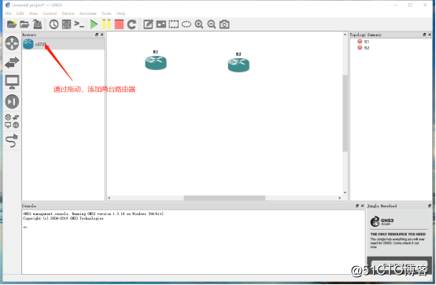
Task: Select the c3725 router template
Action: (64, 44)
